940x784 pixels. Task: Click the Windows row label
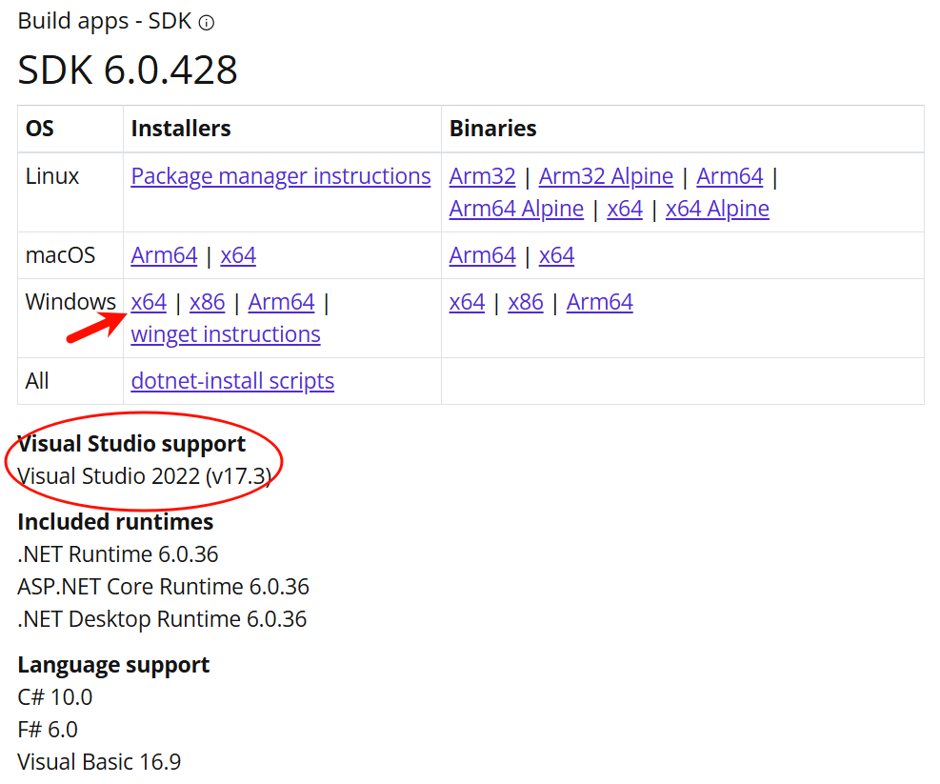click(70, 302)
